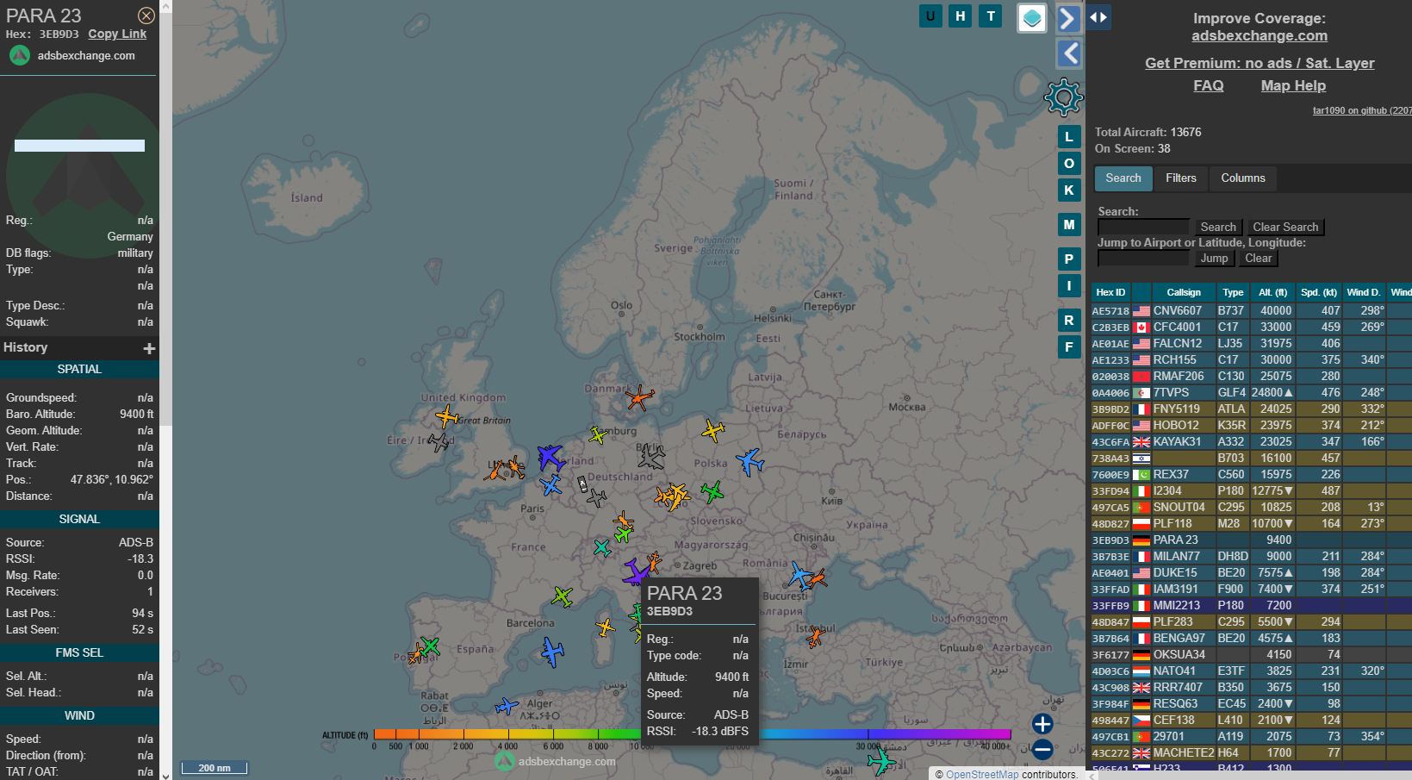Viewport: 1412px width, 780px height.
Task: Click the Copy Link hyperlink
Action: (117, 34)
